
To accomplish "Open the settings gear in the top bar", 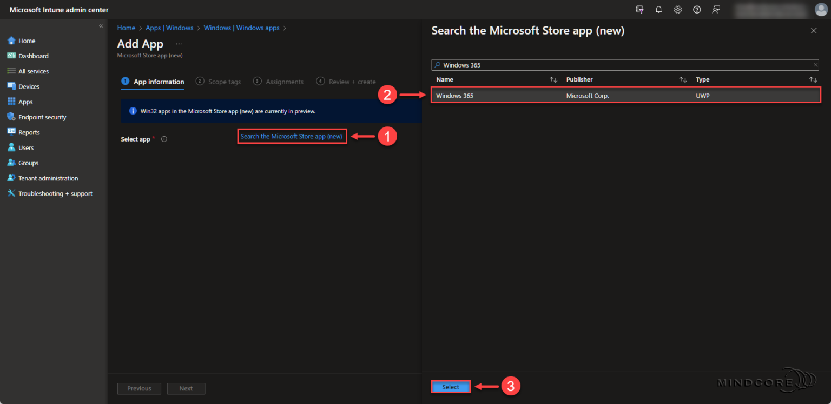I will pos(677,9).
